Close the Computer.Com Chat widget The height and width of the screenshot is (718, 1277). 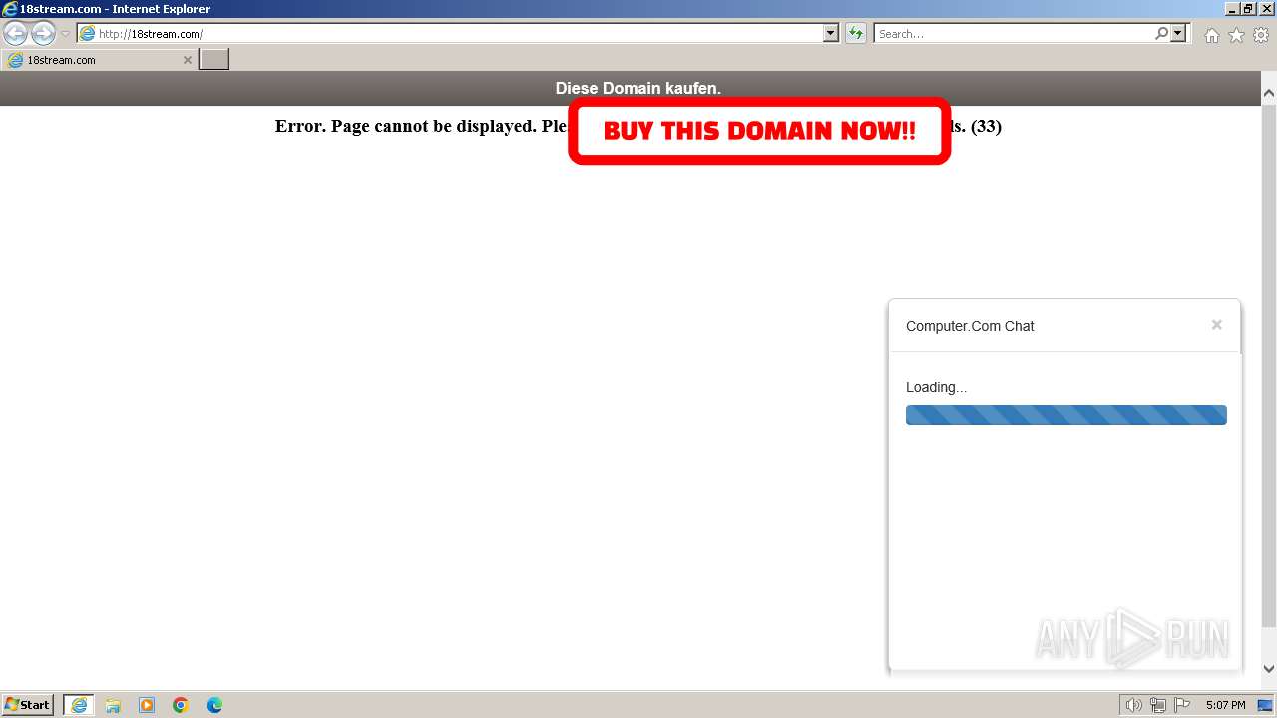click(1216, 325)
